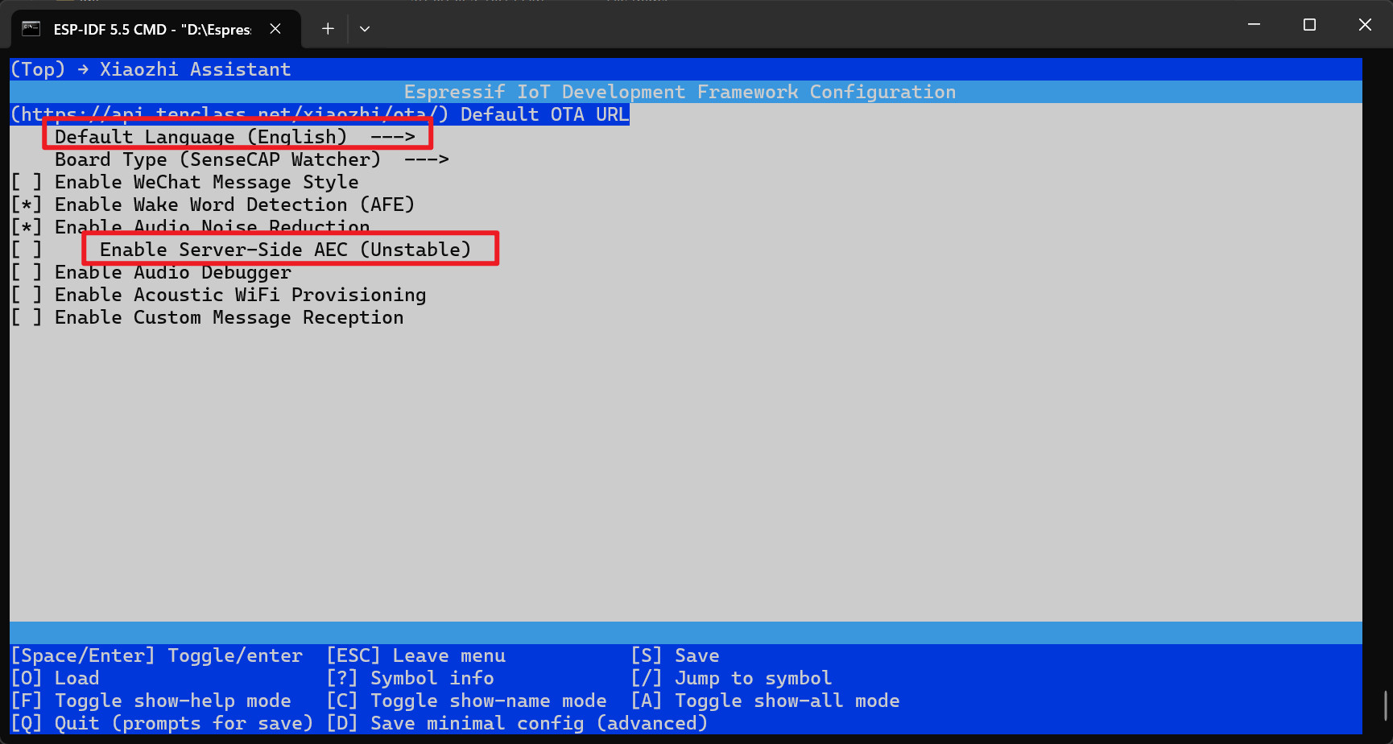Viewport: 1393px width, 744px height.
Task: Click the terminal icon in the tab
Action: (x=31, y=29)
